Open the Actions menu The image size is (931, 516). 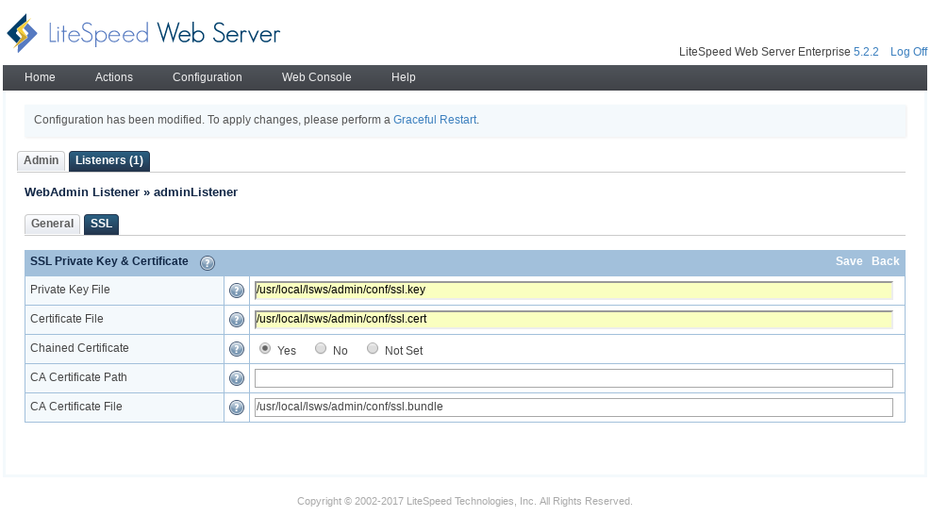click(114, 77)
